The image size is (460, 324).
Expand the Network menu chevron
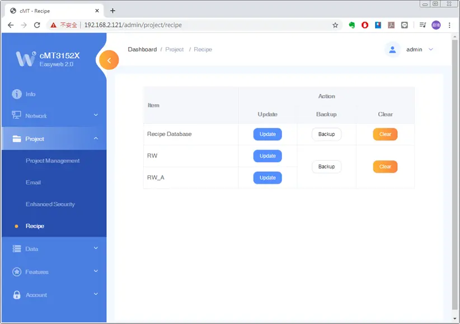pos(96,115)
